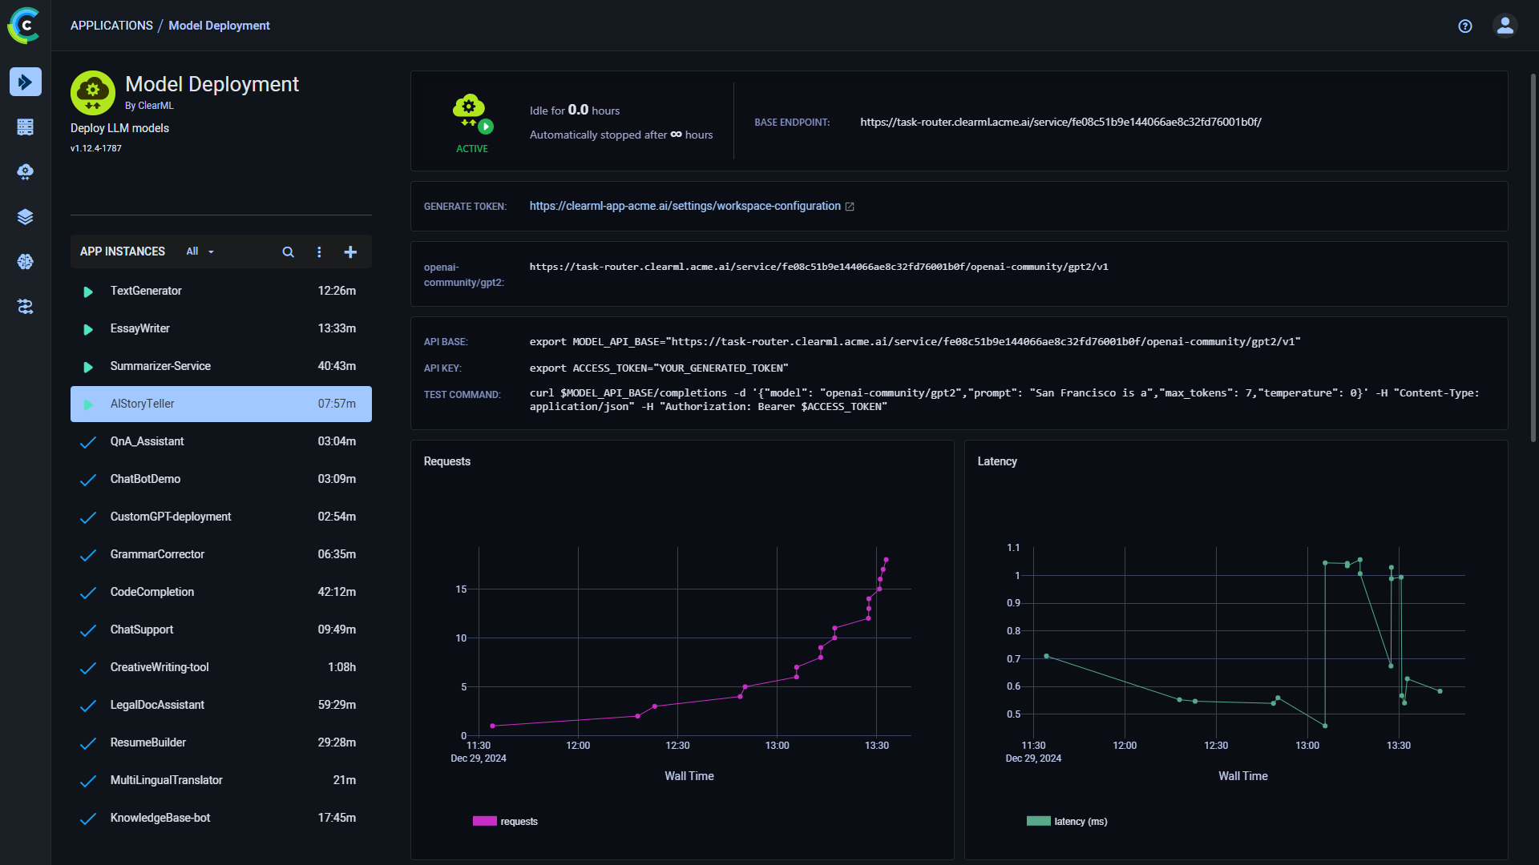Click the checkmark beside QnA_Assistant
Viewport: 1539px width, 865px height.
click(x=88, y=442)
